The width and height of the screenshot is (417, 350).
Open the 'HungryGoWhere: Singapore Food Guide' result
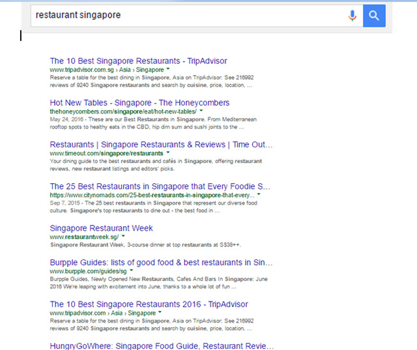pyautogui.click(x=162, y=345)
